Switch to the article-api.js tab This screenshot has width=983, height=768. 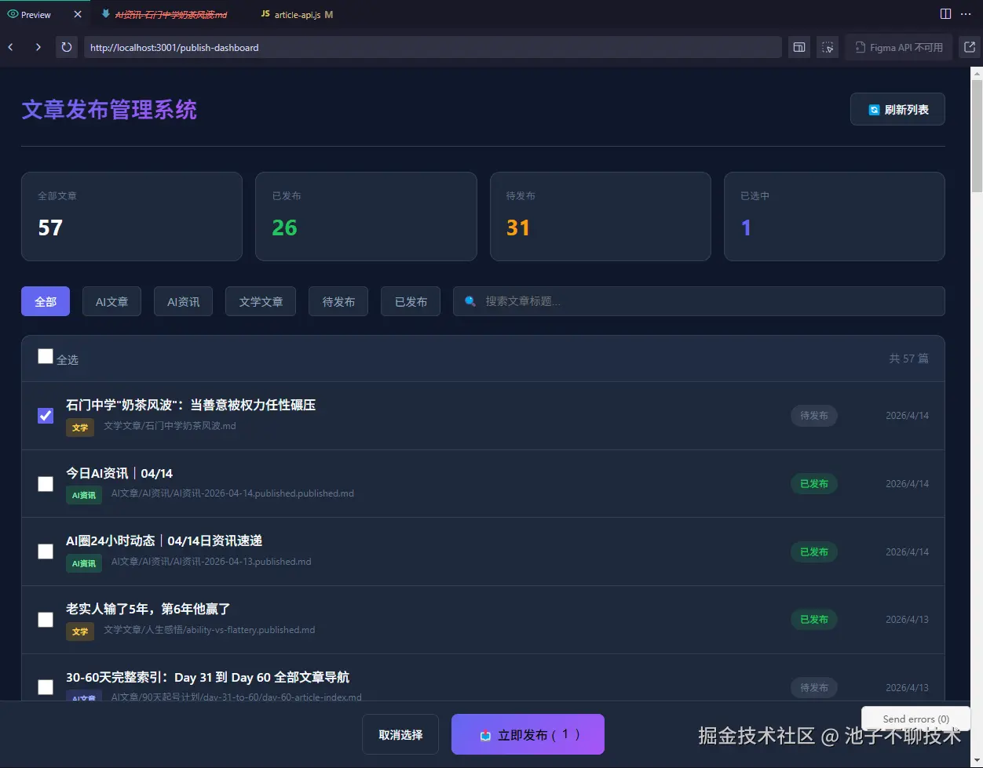pyautogui.click(x=295, y=13)
